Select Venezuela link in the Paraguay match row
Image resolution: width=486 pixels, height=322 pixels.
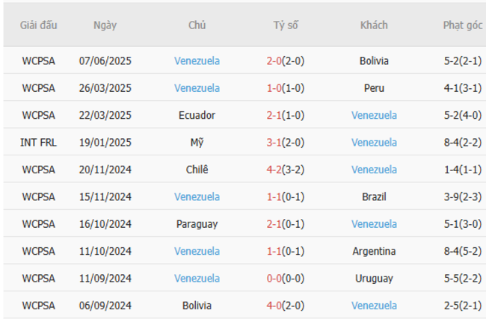pyautogui.click(x=374, y=223)
